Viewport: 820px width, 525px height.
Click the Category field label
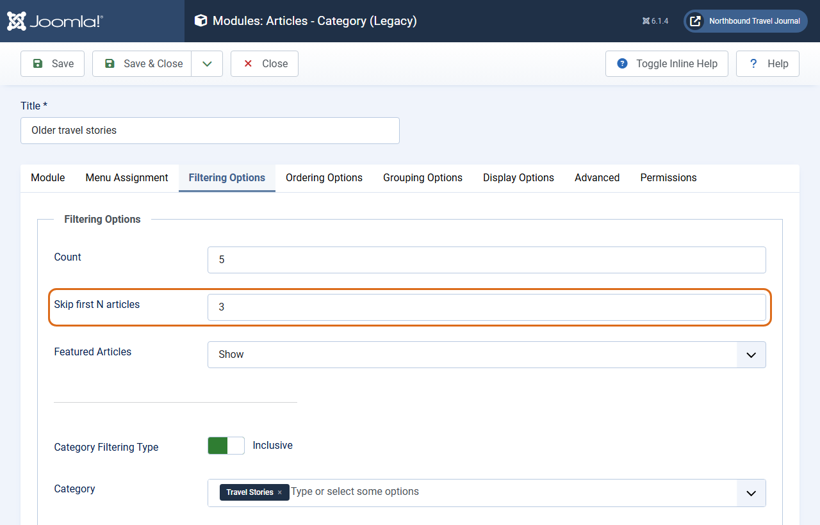75,489
